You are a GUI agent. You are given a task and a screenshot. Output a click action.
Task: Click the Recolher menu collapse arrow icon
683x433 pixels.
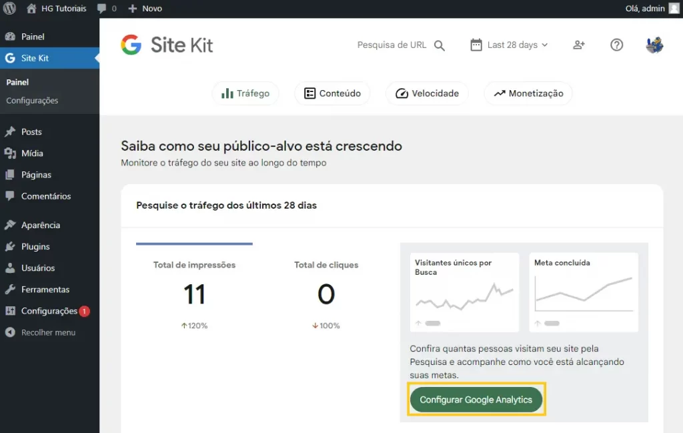[x=10, y=332]
